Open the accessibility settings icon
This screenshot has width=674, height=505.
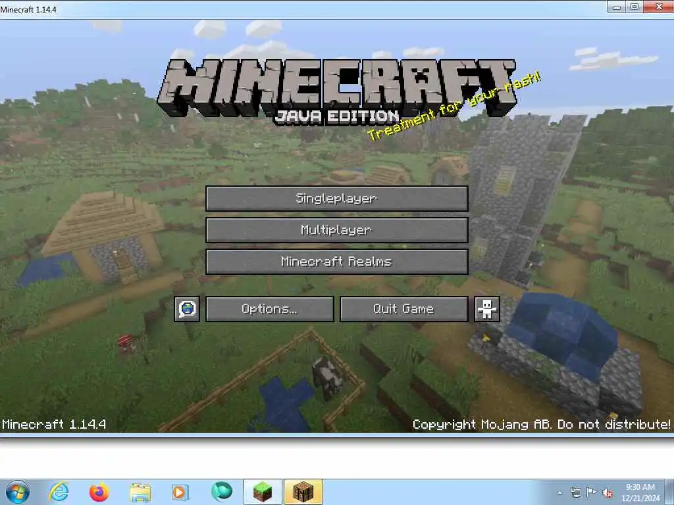click(487, 309)
